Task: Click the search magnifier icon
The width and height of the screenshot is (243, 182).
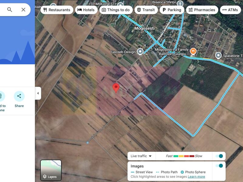Action: coord(10,10)
